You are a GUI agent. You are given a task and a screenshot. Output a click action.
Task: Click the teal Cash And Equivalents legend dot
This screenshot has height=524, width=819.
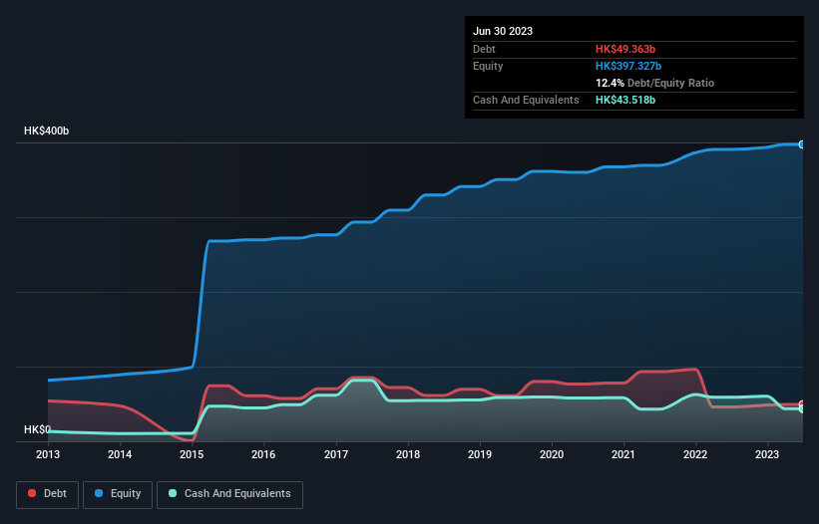tap(173, 493)
